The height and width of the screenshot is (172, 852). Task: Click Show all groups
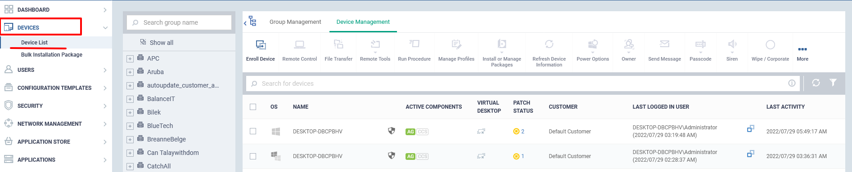click(x=161, y=42)
